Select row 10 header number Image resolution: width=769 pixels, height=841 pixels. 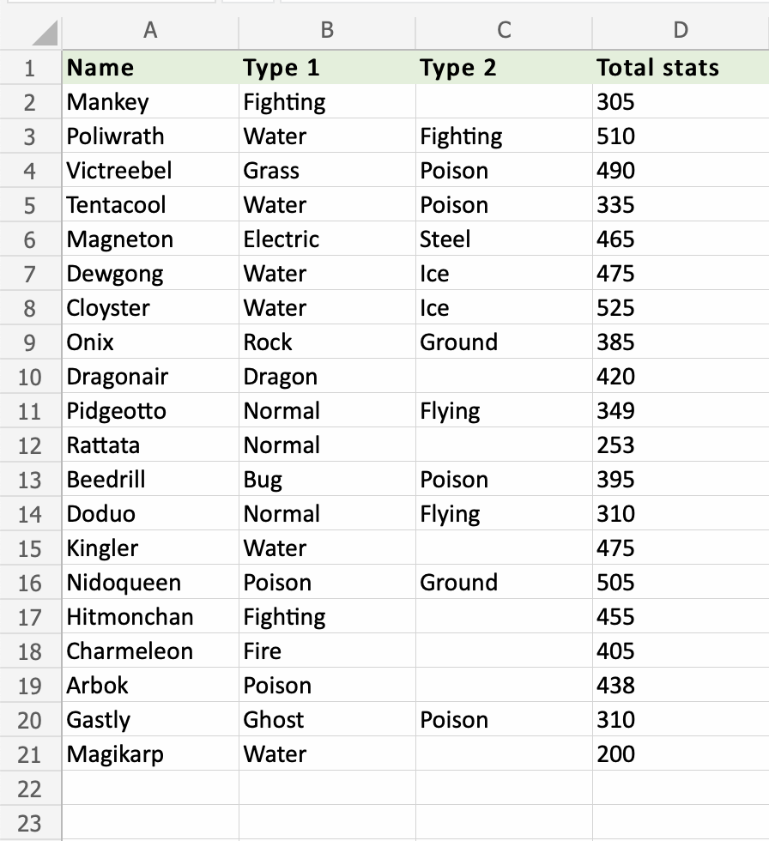pos(30,377)
